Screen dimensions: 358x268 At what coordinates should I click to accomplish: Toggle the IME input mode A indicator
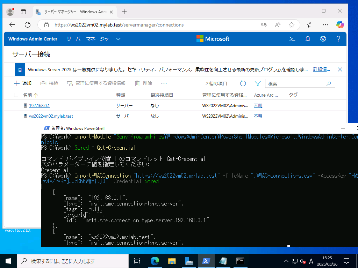click(x=311, y=261)
